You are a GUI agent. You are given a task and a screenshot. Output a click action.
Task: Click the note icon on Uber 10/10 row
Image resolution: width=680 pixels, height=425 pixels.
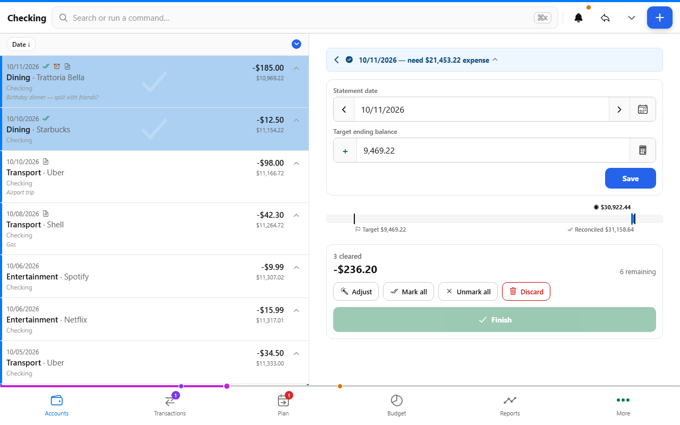[46, 161]
